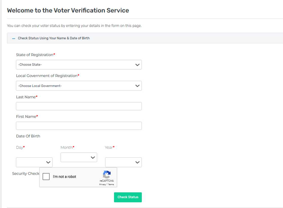Click the reCAPTCHA logo icon

coord(107,175)
